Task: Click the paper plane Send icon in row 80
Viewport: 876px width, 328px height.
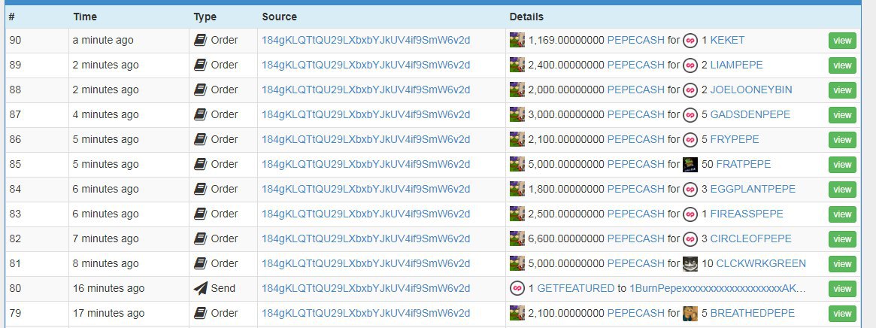Action: point(201,288)
